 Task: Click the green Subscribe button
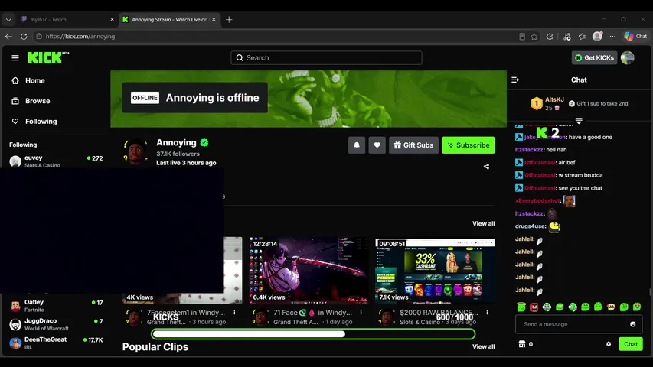(x=469, y=145)
